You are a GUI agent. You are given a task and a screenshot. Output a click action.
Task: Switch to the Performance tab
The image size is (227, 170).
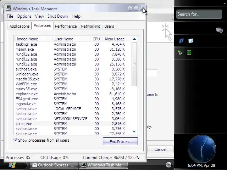pos(66,26)
